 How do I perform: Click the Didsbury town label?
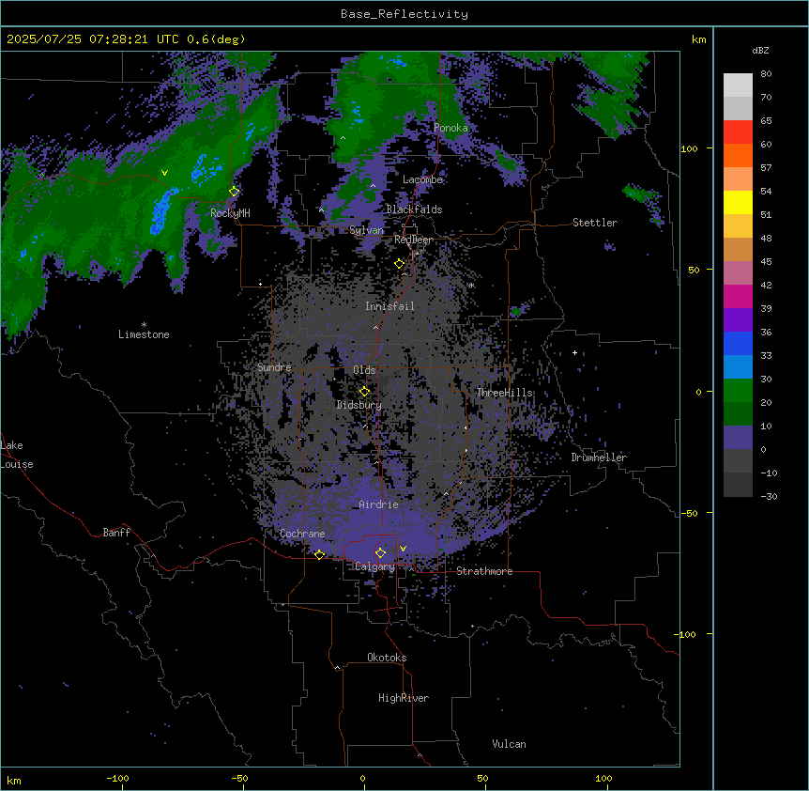coord(359,405)
